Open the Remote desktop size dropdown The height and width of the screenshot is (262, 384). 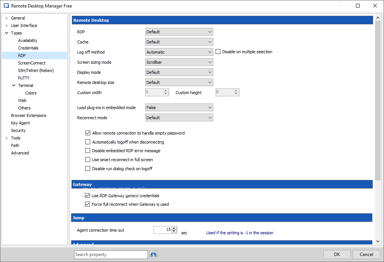coord(179,82)
